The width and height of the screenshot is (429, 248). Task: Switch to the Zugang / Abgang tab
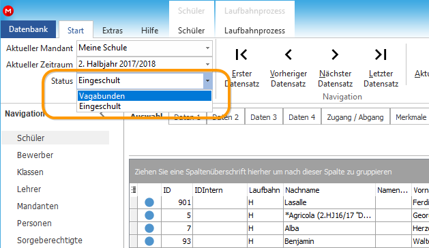pos(355,117)
